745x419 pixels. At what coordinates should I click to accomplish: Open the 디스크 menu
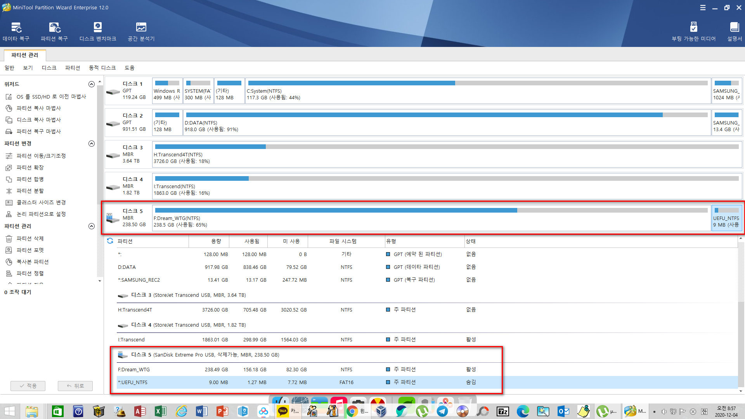point(49,68)
